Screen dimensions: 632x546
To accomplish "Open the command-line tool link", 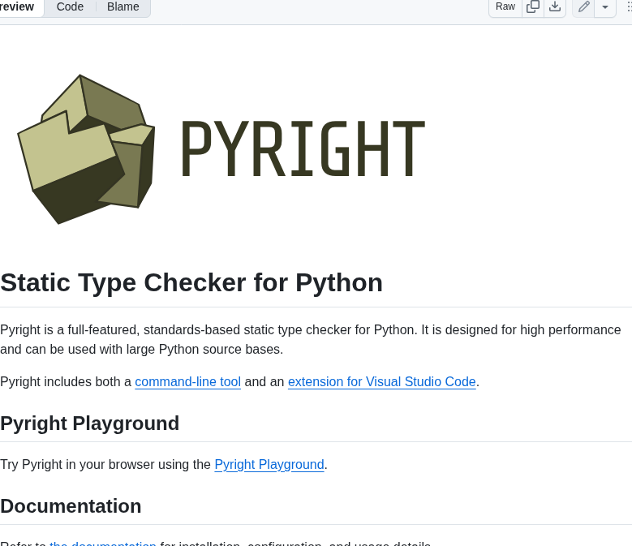I will pos(188,381).
